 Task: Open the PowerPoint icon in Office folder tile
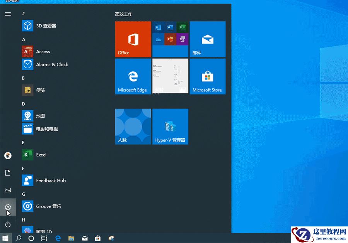(x=170, y=39)
